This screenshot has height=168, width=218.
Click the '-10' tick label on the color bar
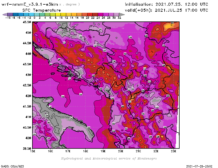[x=8, y=18]
